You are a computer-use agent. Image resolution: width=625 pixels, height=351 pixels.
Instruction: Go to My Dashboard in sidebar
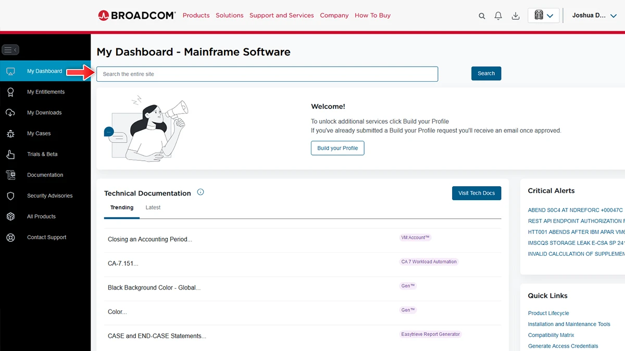pos(45,71)
